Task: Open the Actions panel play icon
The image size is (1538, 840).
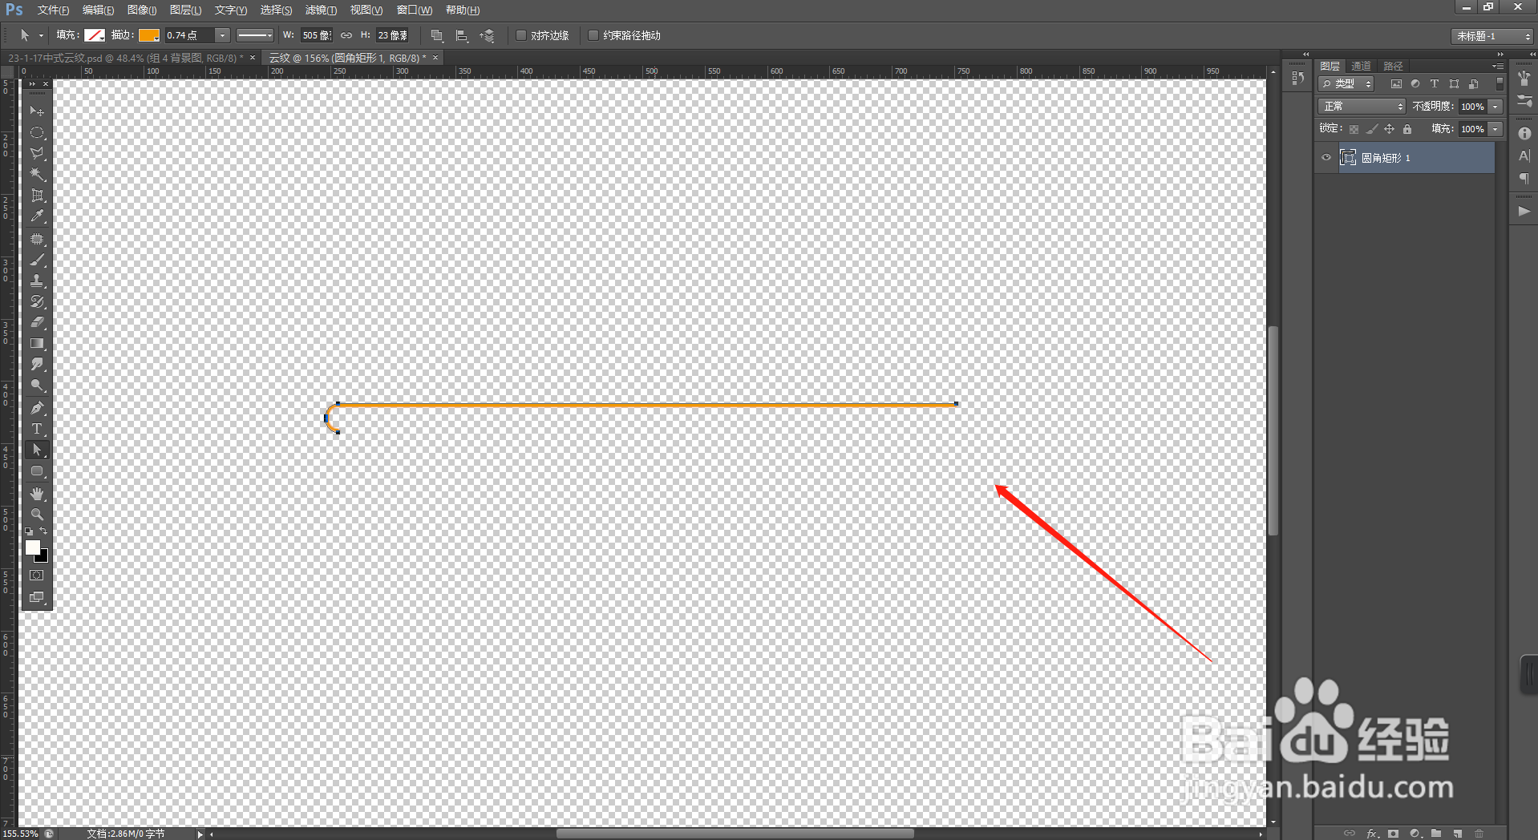Action: [x=1524, y=211]
